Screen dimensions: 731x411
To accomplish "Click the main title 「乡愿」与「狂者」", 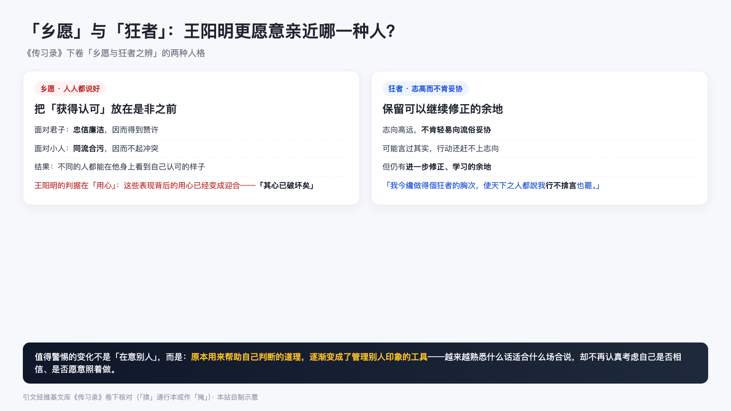I will point(211,31).
